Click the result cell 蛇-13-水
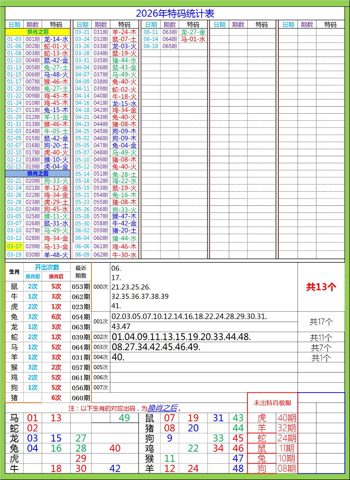Screen dimensions: 350x480 click(56, 53)
